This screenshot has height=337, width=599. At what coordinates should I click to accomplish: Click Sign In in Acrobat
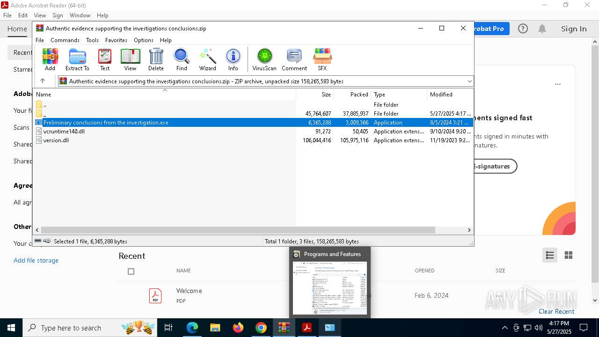click(x=574, y=29)
